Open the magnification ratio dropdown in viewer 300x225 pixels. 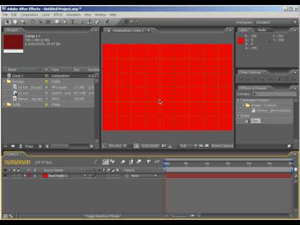point(117,146)
